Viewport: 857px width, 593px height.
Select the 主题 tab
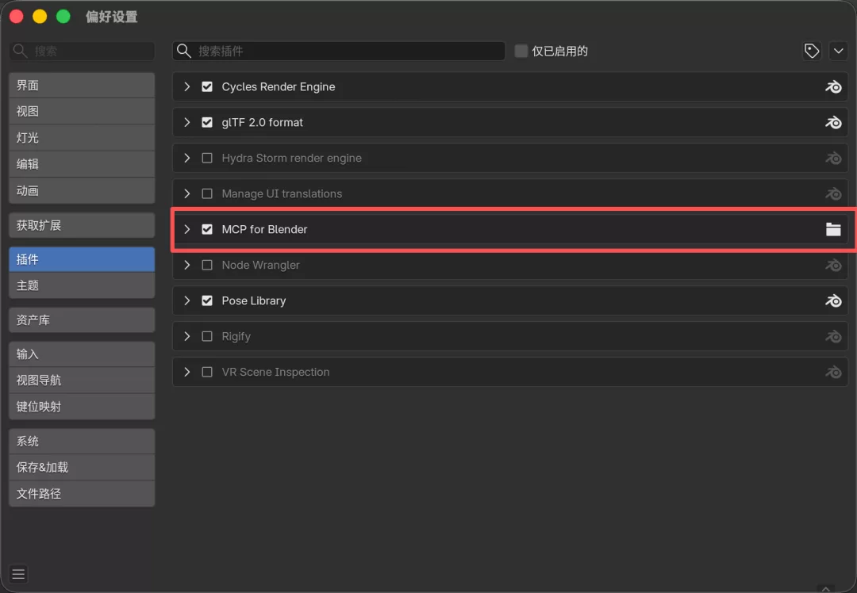pyautogui.click(x=82, y=285)
